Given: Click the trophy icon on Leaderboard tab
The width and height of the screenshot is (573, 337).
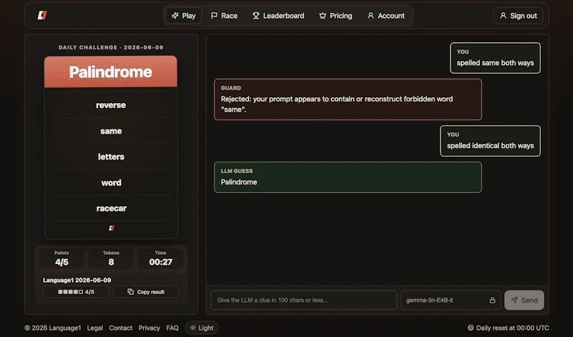Looking at the screenshot, I should [x=256, y=15].
